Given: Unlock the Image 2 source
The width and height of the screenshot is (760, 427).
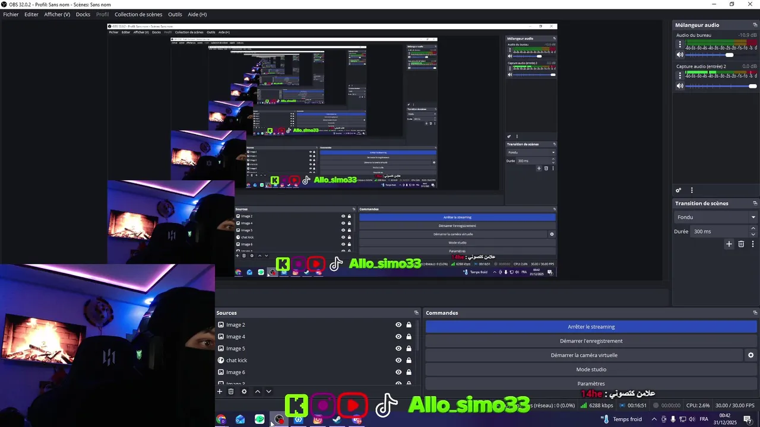Looking at the screenshot, I should pos(408,324).
